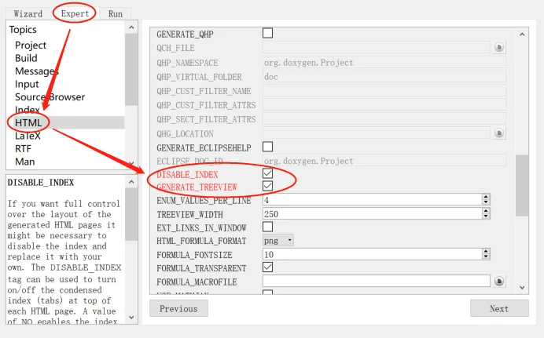This screenshot has width=544, height=338.
Task: Open the HTML_FORMULA_FORMAT png dropdown
Action: [278, 241]
